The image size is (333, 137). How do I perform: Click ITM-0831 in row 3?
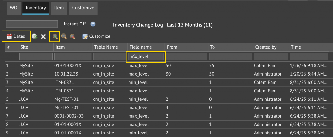[64, 83]
